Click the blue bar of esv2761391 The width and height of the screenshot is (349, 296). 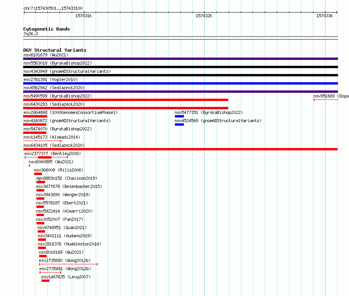click(180, 83)
